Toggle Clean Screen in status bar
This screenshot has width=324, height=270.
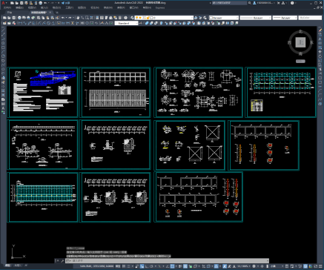(x=316, y=266)
